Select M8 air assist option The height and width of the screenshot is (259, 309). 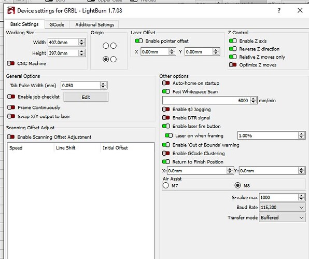click(237, 185)
